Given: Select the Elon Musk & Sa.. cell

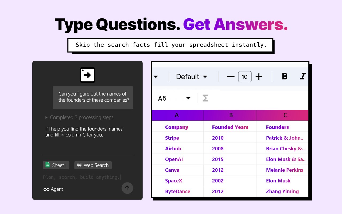Looking at the screenshot, I should 282,159.
